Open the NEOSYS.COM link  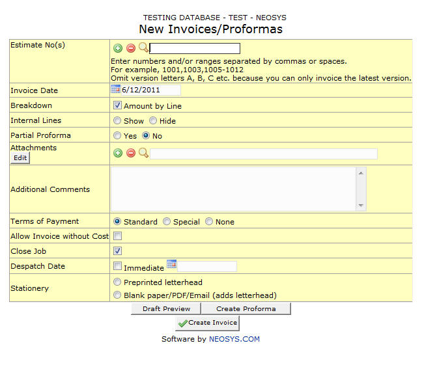click(234, 339)
